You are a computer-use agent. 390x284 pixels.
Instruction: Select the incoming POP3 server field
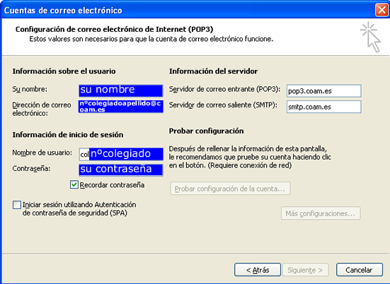(324, 91)
